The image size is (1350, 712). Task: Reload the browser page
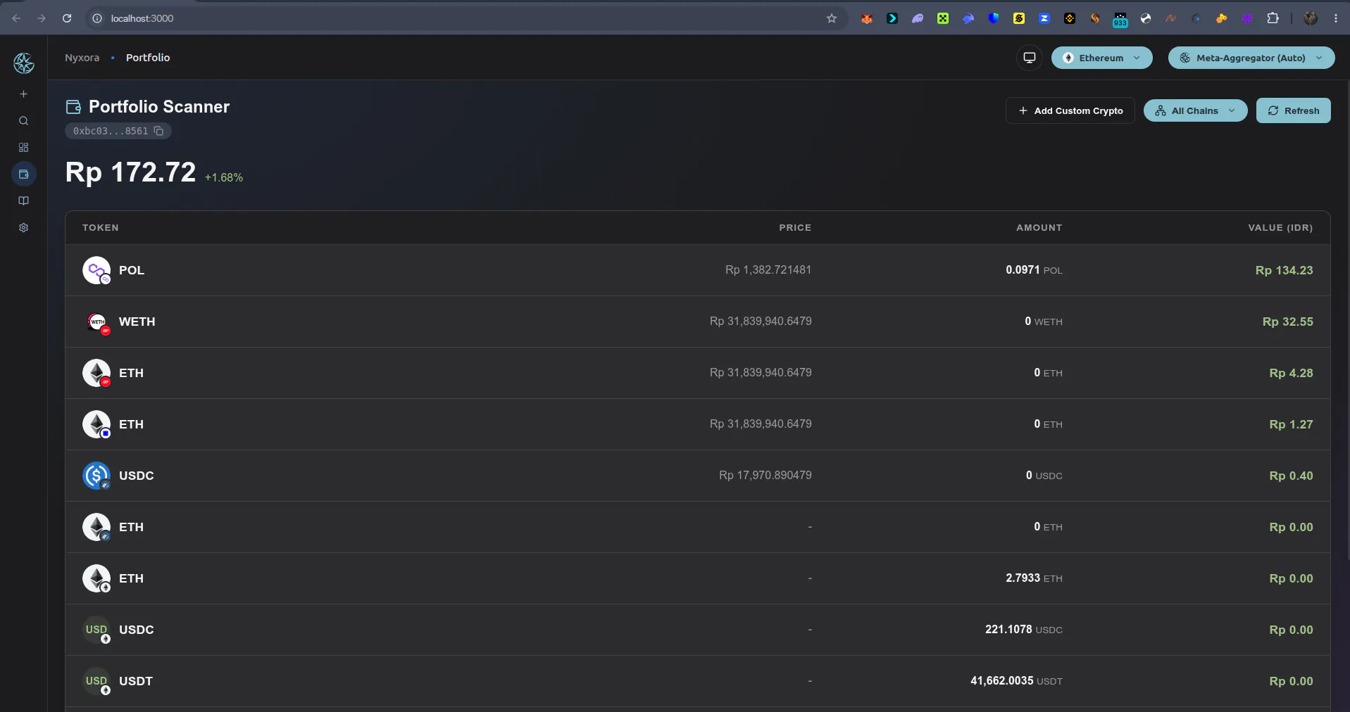point(67,18)
